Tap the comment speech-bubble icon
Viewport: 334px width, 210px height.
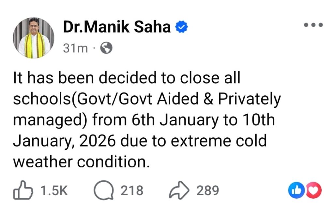tap(102, 190)
